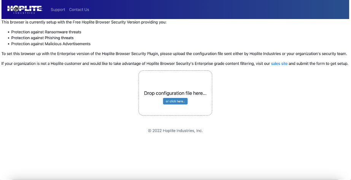This screenshot has height=180, width=351.
Task: Click the 'or click here..' upload button
Action: pos(175,101)
